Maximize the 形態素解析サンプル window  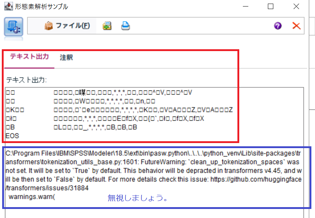click(271, 7)
